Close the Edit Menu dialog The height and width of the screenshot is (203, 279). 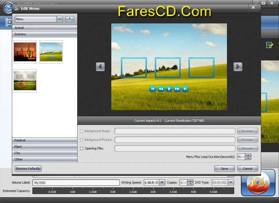(253, 8)
